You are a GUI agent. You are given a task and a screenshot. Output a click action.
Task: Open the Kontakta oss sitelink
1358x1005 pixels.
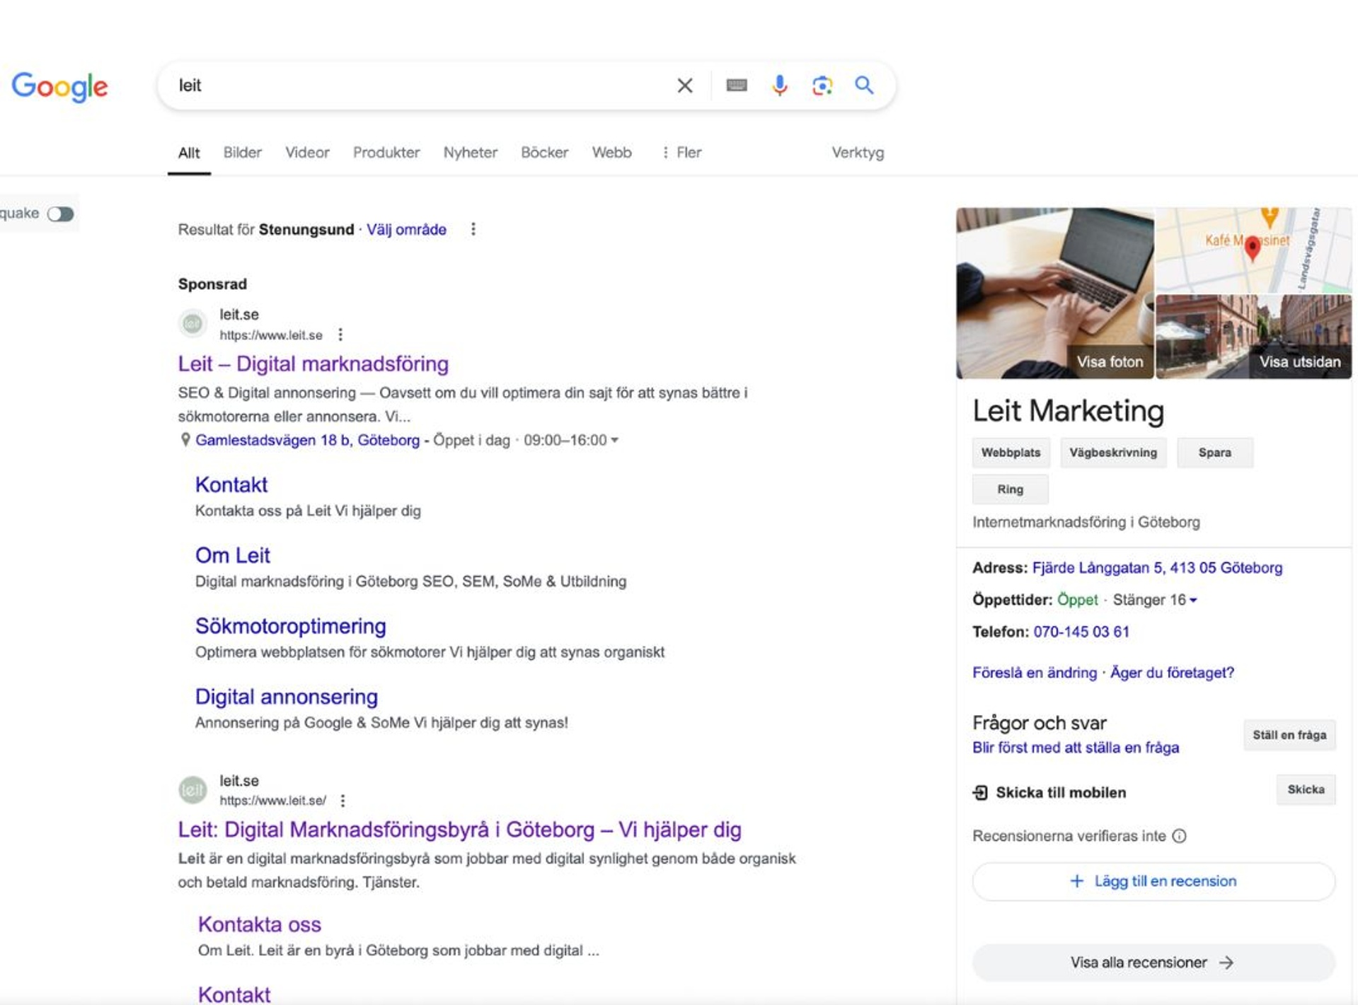[x=260, y=924]
